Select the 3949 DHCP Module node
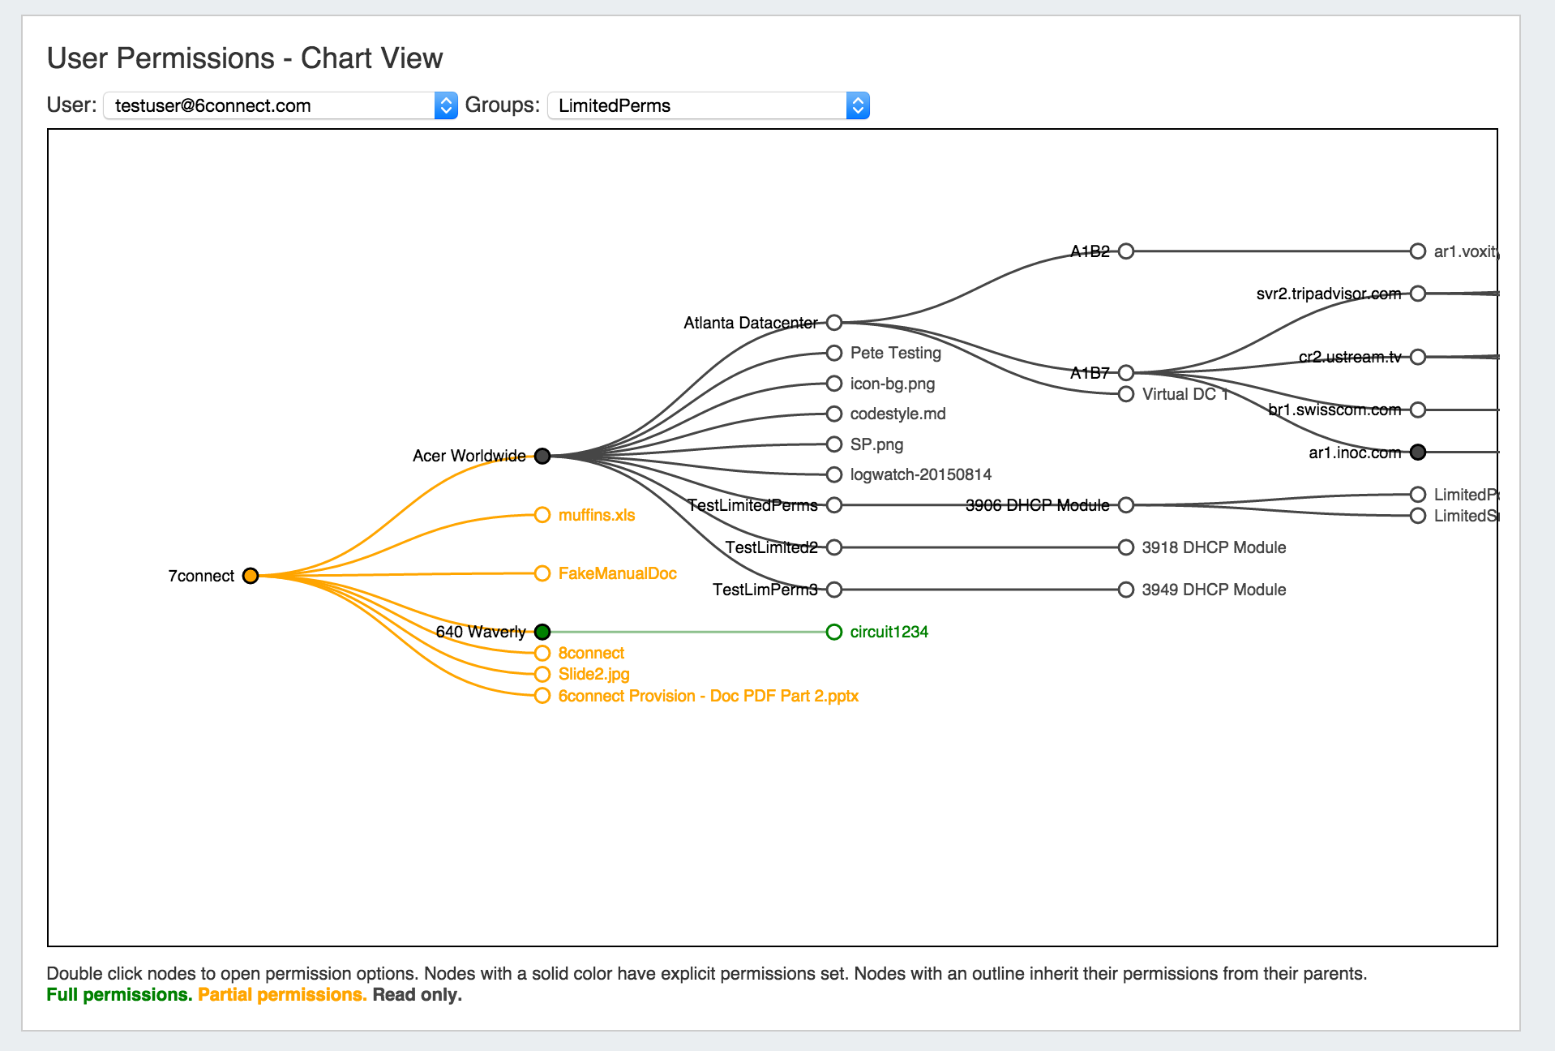This screenshot has height=1051, width=1555. point(1125,590)
